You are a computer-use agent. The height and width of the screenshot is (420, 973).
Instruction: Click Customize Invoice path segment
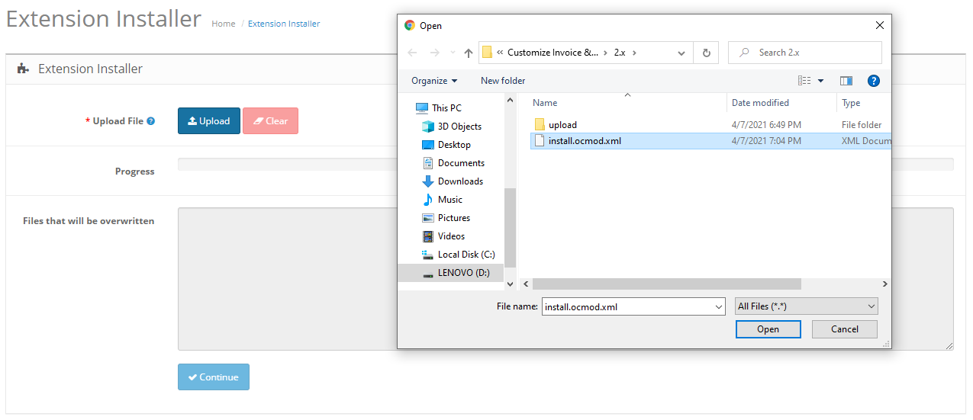(553, 53)
